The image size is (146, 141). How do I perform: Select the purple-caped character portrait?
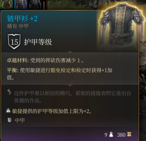[x=21, y=4]
